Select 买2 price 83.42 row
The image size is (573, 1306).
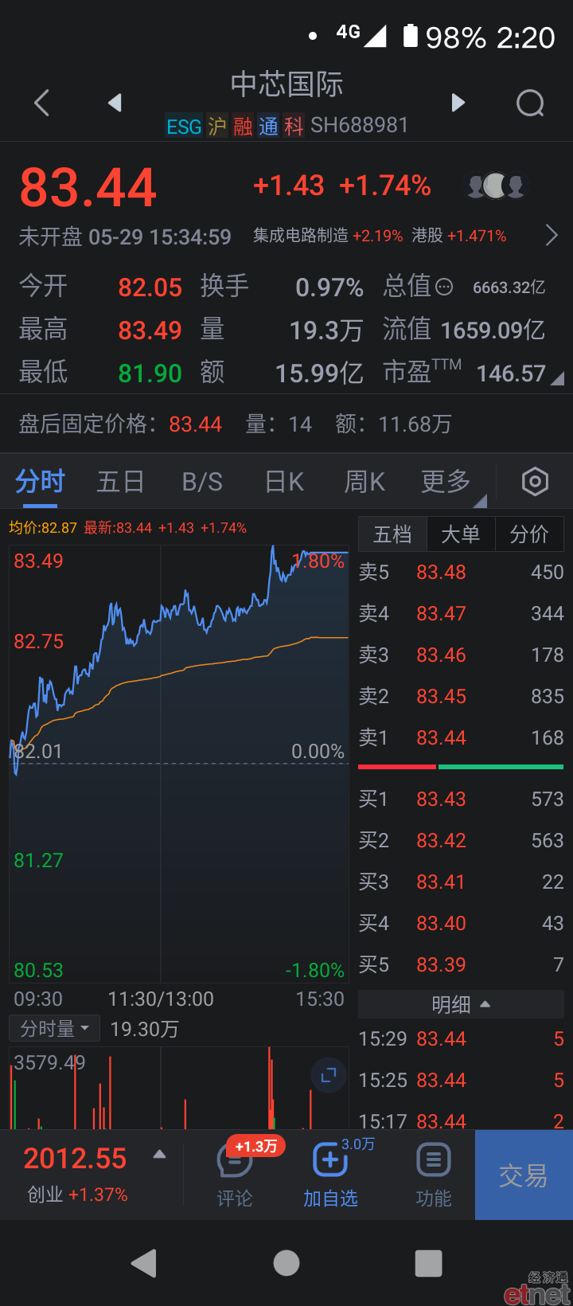(461, 841)
